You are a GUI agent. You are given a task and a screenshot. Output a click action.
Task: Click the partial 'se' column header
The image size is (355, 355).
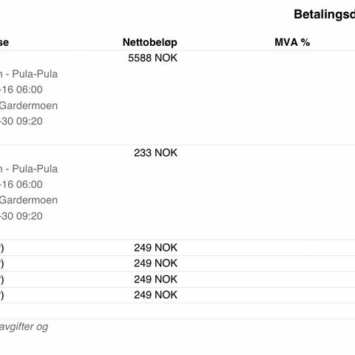4,42
